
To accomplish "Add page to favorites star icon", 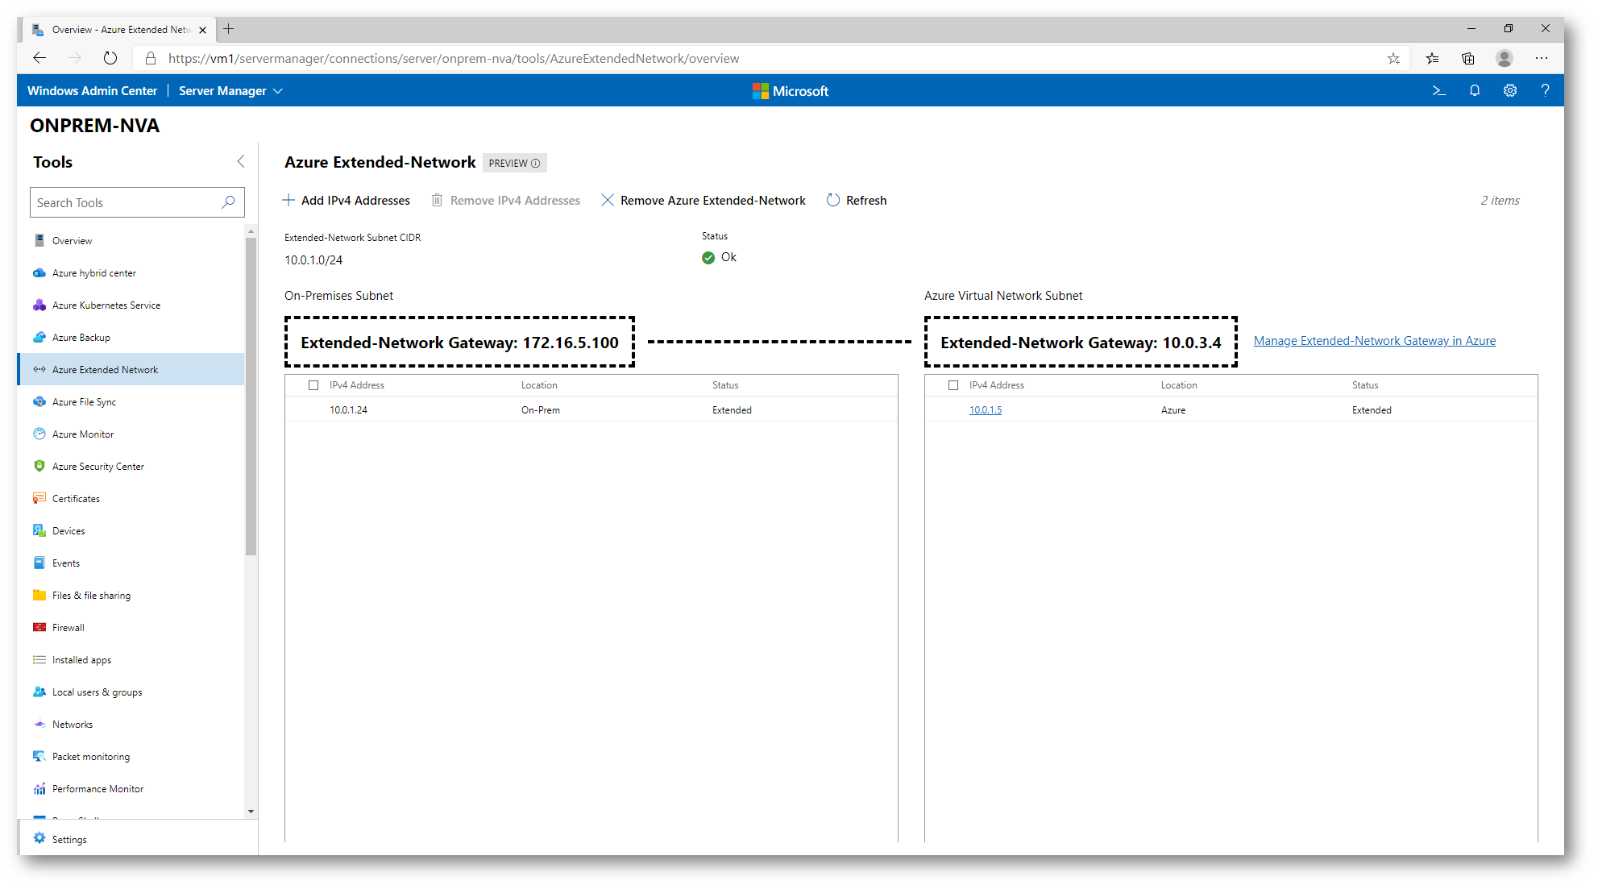I will [1393, 58].
